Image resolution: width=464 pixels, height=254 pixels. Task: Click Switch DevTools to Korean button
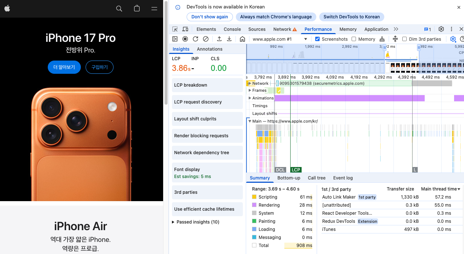[x=352, y=17]
